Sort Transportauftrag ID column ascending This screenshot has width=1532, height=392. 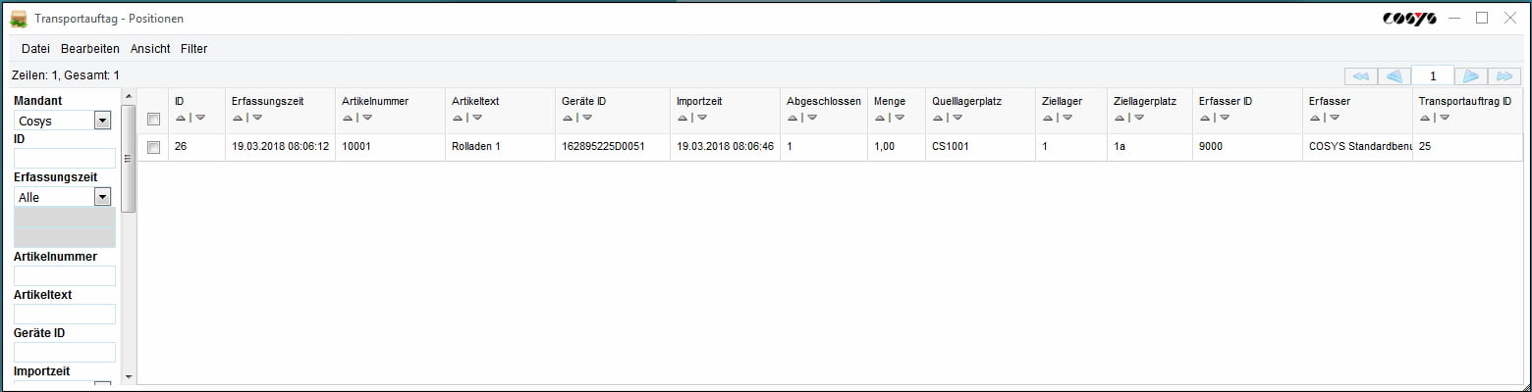1425,118
